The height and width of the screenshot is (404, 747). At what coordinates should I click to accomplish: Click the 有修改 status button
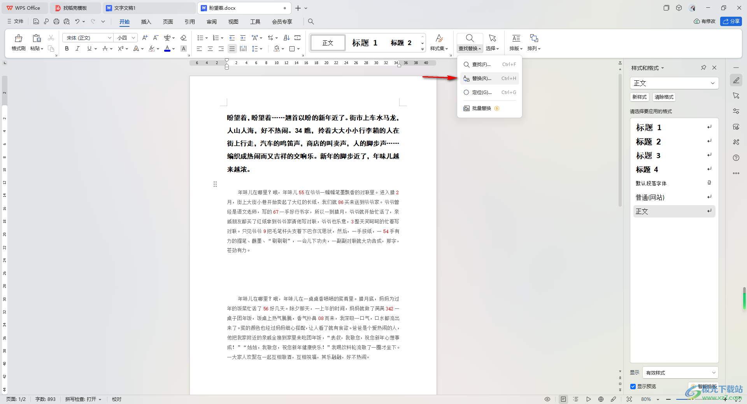pyautogui.click(x=705, y=21)
